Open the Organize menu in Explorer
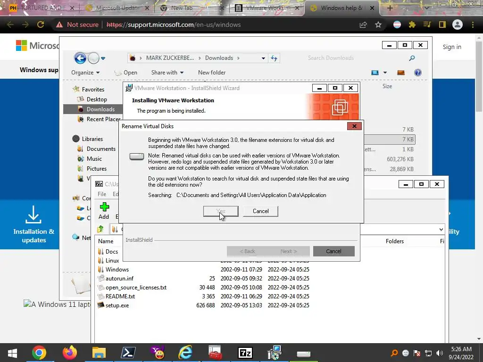The width and height of the screenshot is (483, 362). tap(85, 73)
